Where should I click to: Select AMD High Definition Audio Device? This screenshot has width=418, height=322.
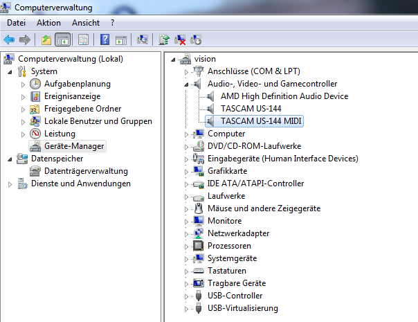[x=284, y=96]
